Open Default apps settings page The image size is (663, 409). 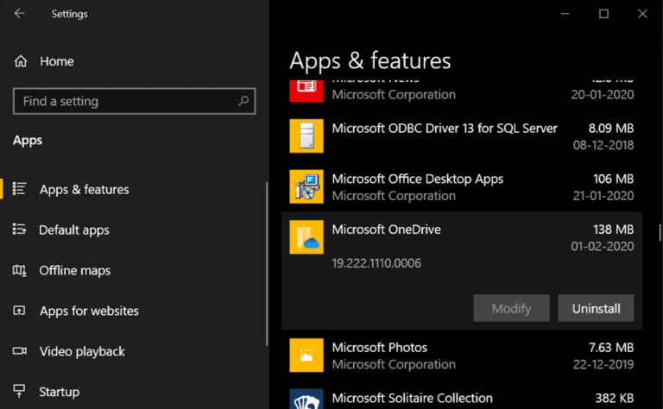tap(133, 230)
